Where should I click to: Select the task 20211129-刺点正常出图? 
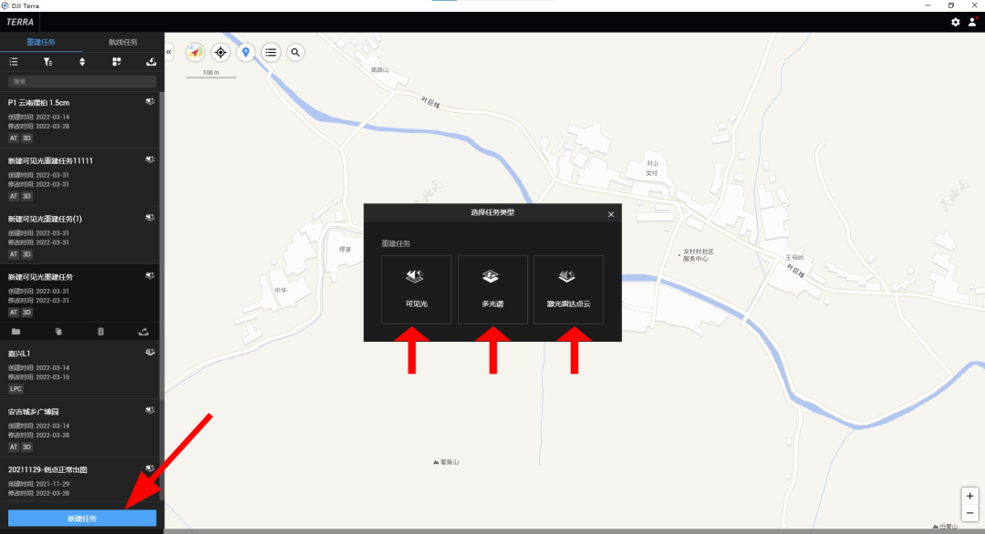coord(79,480)
